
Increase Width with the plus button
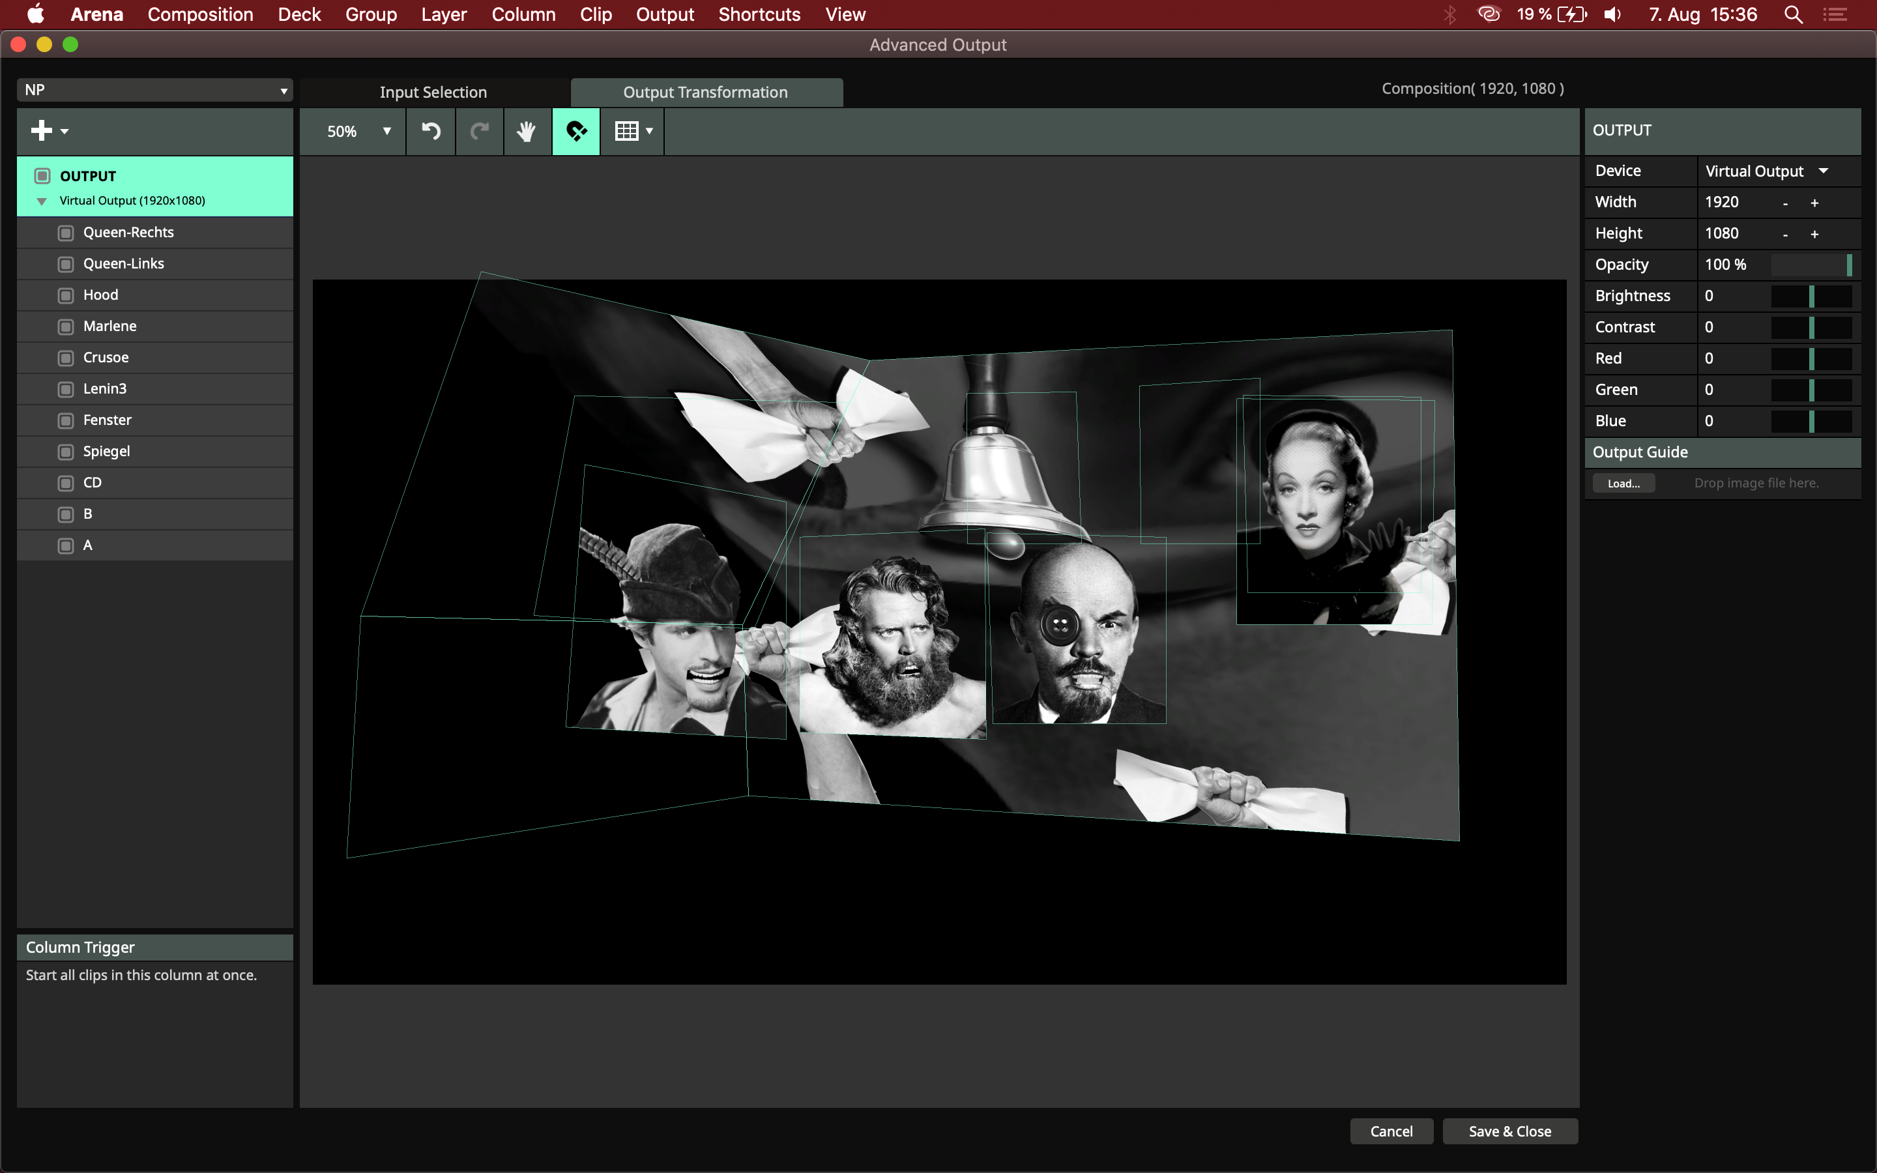point(1814,203)
